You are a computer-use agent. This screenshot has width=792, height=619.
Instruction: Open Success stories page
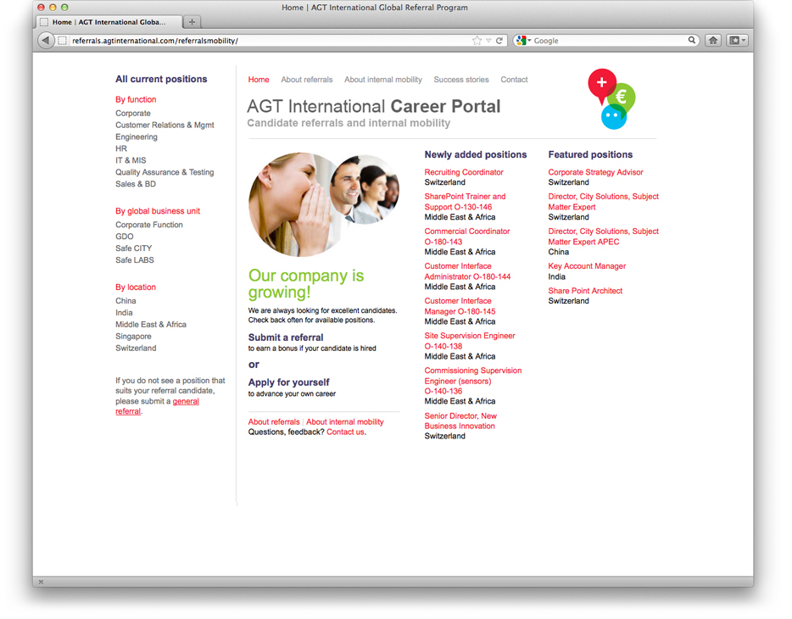461,80
